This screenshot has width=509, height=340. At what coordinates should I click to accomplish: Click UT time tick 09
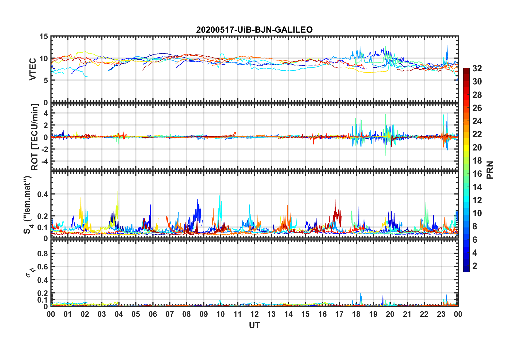[204, 314]
